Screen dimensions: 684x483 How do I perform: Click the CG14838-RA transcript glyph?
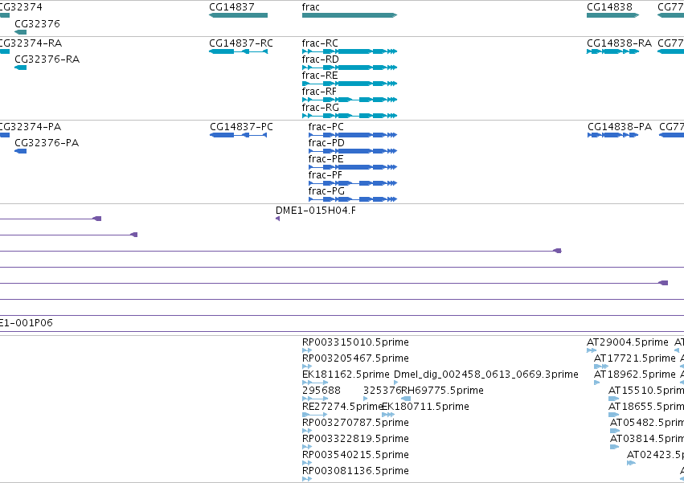tap(613, 51)
